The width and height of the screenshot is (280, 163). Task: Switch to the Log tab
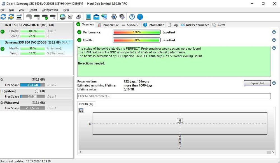tap(172, 25)
